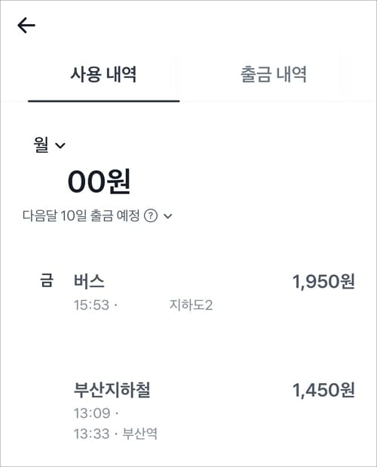Select the 1,950원 bus fare amount
The image size is (377, 467).
coord(323,282)
